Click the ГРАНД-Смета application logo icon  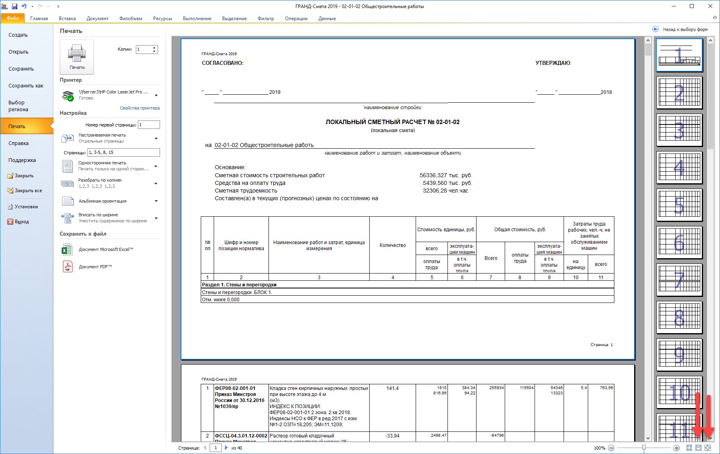tap(5, 6)
